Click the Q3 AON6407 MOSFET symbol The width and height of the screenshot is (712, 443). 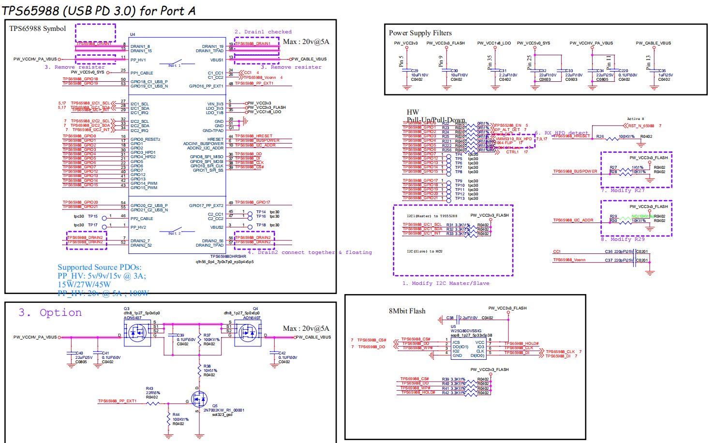coord(137,333)
